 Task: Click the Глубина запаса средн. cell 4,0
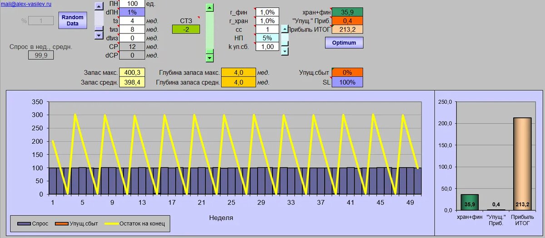[238, 82]
